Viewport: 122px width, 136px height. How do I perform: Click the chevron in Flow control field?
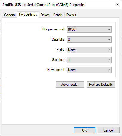109,70
